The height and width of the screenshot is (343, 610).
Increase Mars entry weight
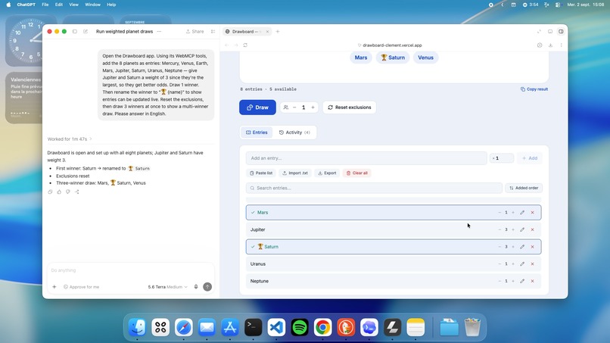[512, 213]
